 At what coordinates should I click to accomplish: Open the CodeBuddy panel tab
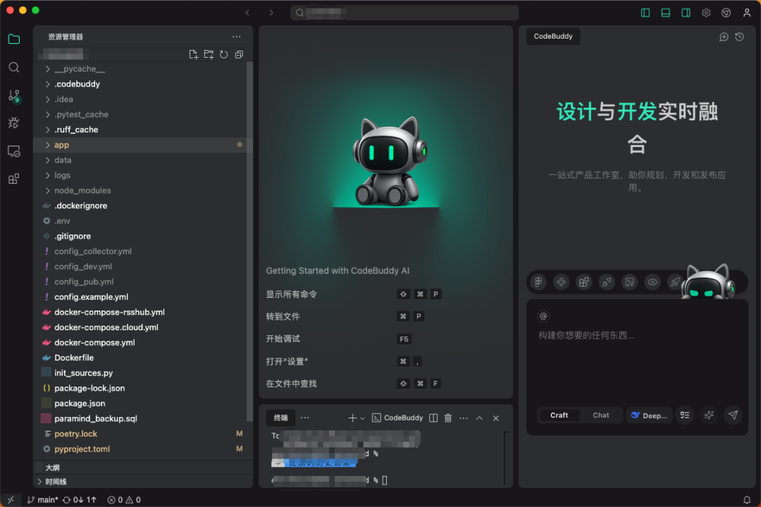click(x=553, y=37)
